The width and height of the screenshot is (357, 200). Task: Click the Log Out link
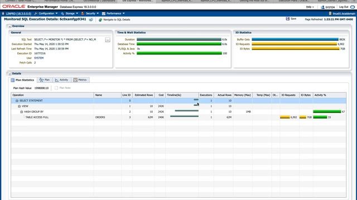[x=344, y=7]
